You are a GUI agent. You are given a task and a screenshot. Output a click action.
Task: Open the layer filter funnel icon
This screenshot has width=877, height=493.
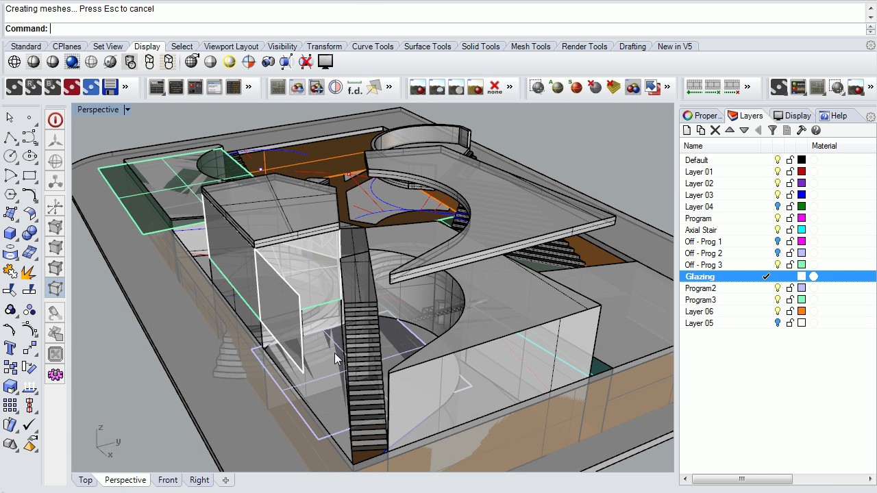click(772, 130)
